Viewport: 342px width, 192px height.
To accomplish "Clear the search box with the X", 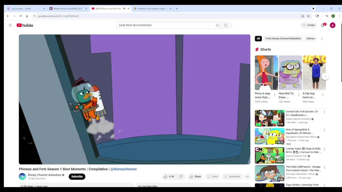I will (x=217, y=25).
